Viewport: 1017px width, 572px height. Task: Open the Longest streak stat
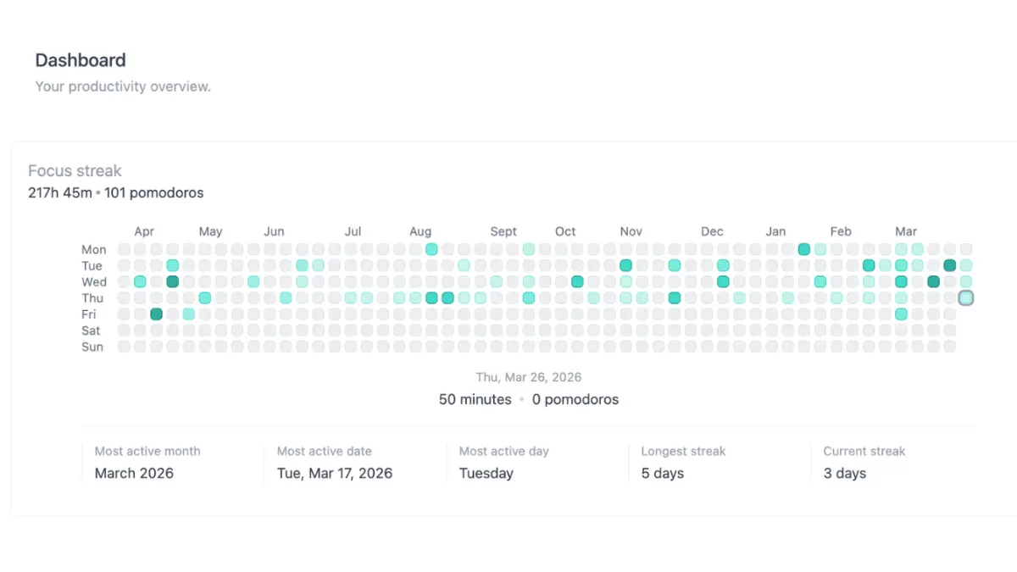(x=720, y=463)
